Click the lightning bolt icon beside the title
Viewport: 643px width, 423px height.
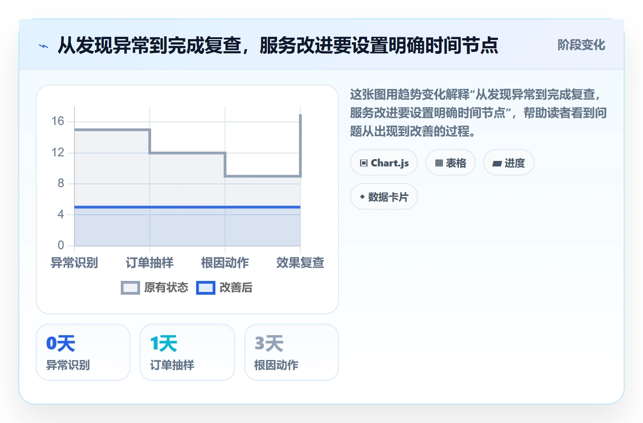pyautogui.click(x=44, y=46)
